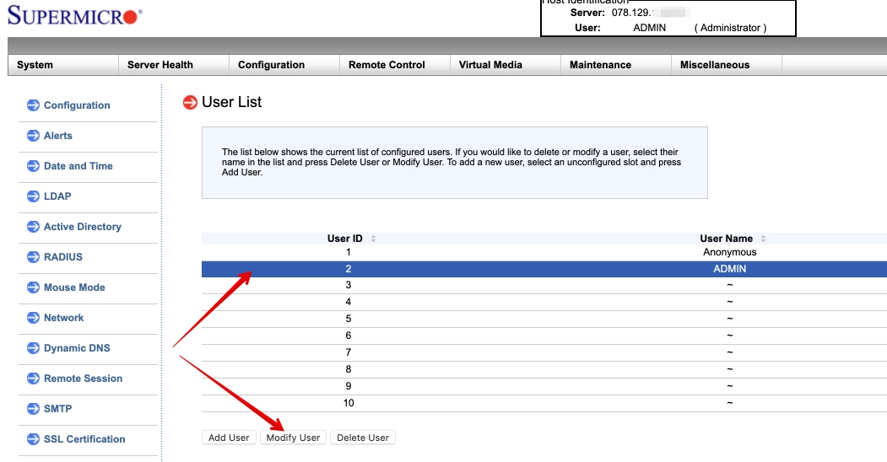Image resolution: width=887 pixels, height=462 pixels.
Task: Select the empty user slot 3
Action: (x=544, y=285)
